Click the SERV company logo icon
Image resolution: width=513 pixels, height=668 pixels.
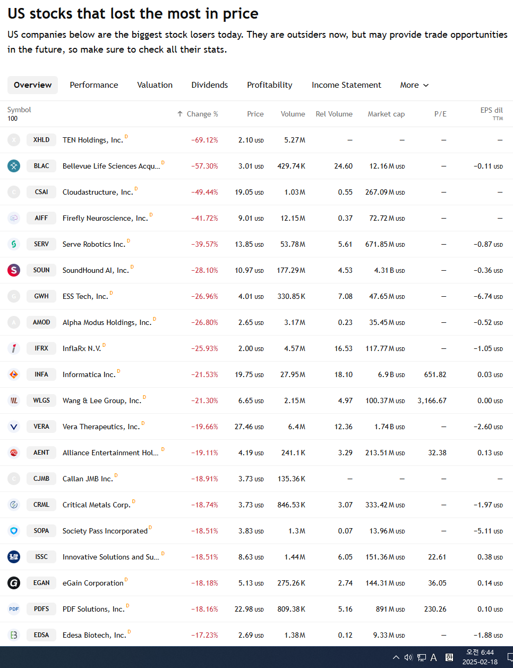tap(14, 244)
